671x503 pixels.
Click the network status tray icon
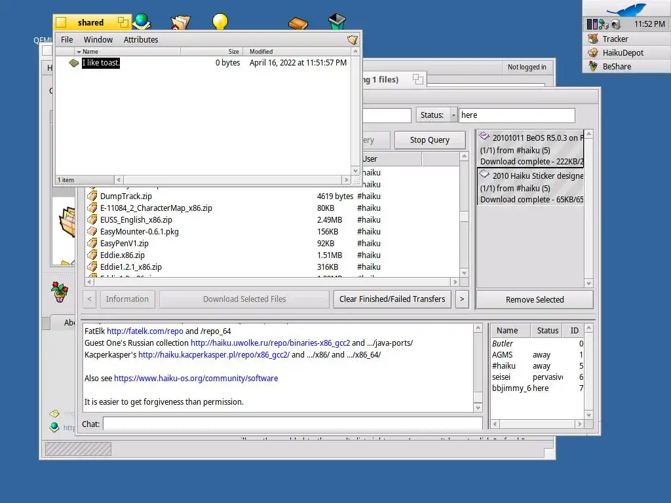pos(604,24)
